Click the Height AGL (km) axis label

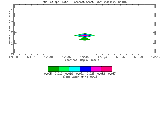pos(9,27)
